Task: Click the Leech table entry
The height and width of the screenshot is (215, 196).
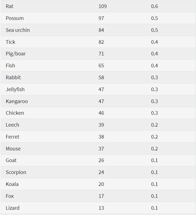Action: click(x=12, y=125)
